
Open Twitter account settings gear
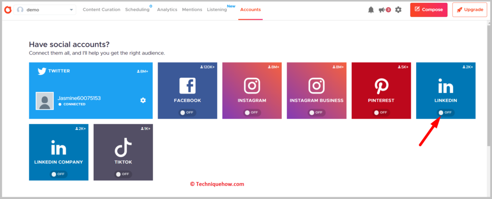pos(143,100)
